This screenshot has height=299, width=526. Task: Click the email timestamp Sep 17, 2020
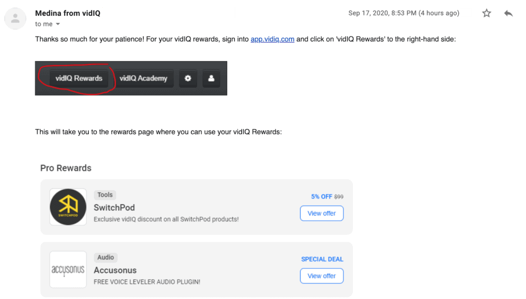tap(404, 13)
